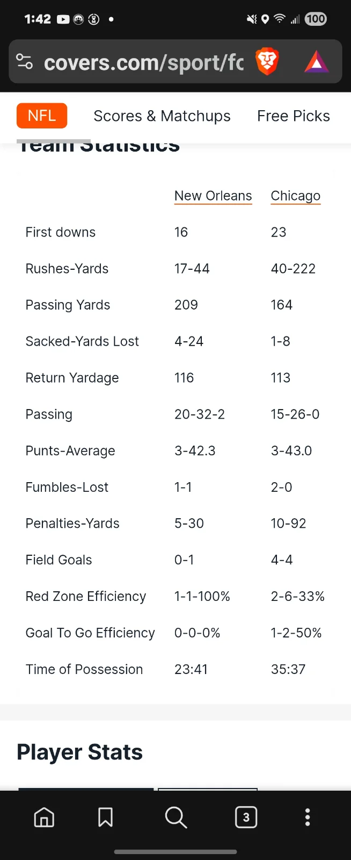Open the Free Picks tab
The height and width of the screenshot is (860, 351).
(294, 116)
